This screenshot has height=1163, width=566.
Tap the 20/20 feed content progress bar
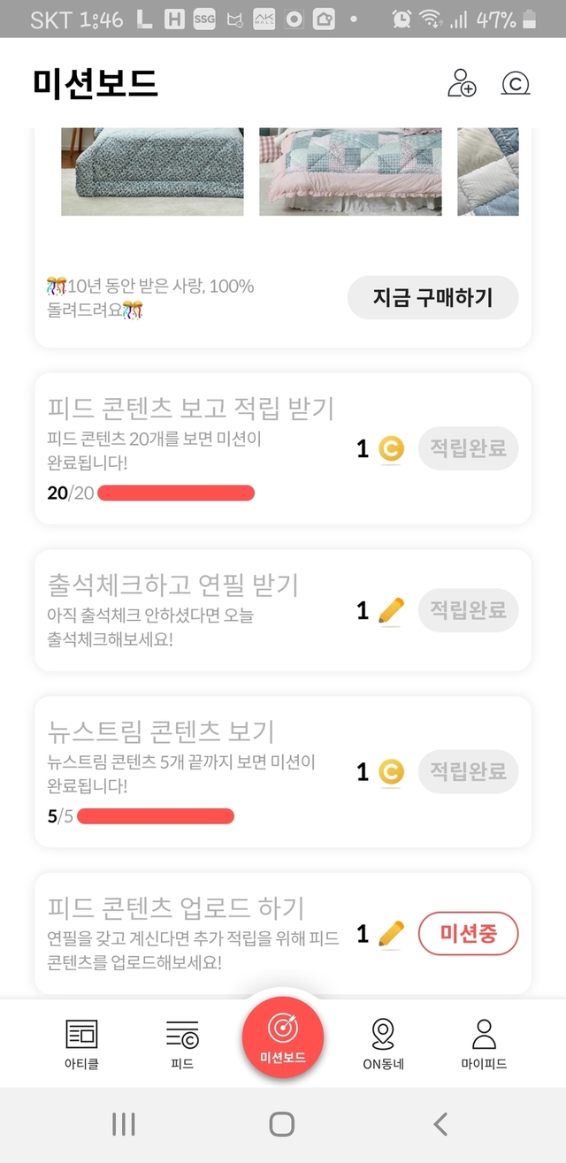point(176,493)
